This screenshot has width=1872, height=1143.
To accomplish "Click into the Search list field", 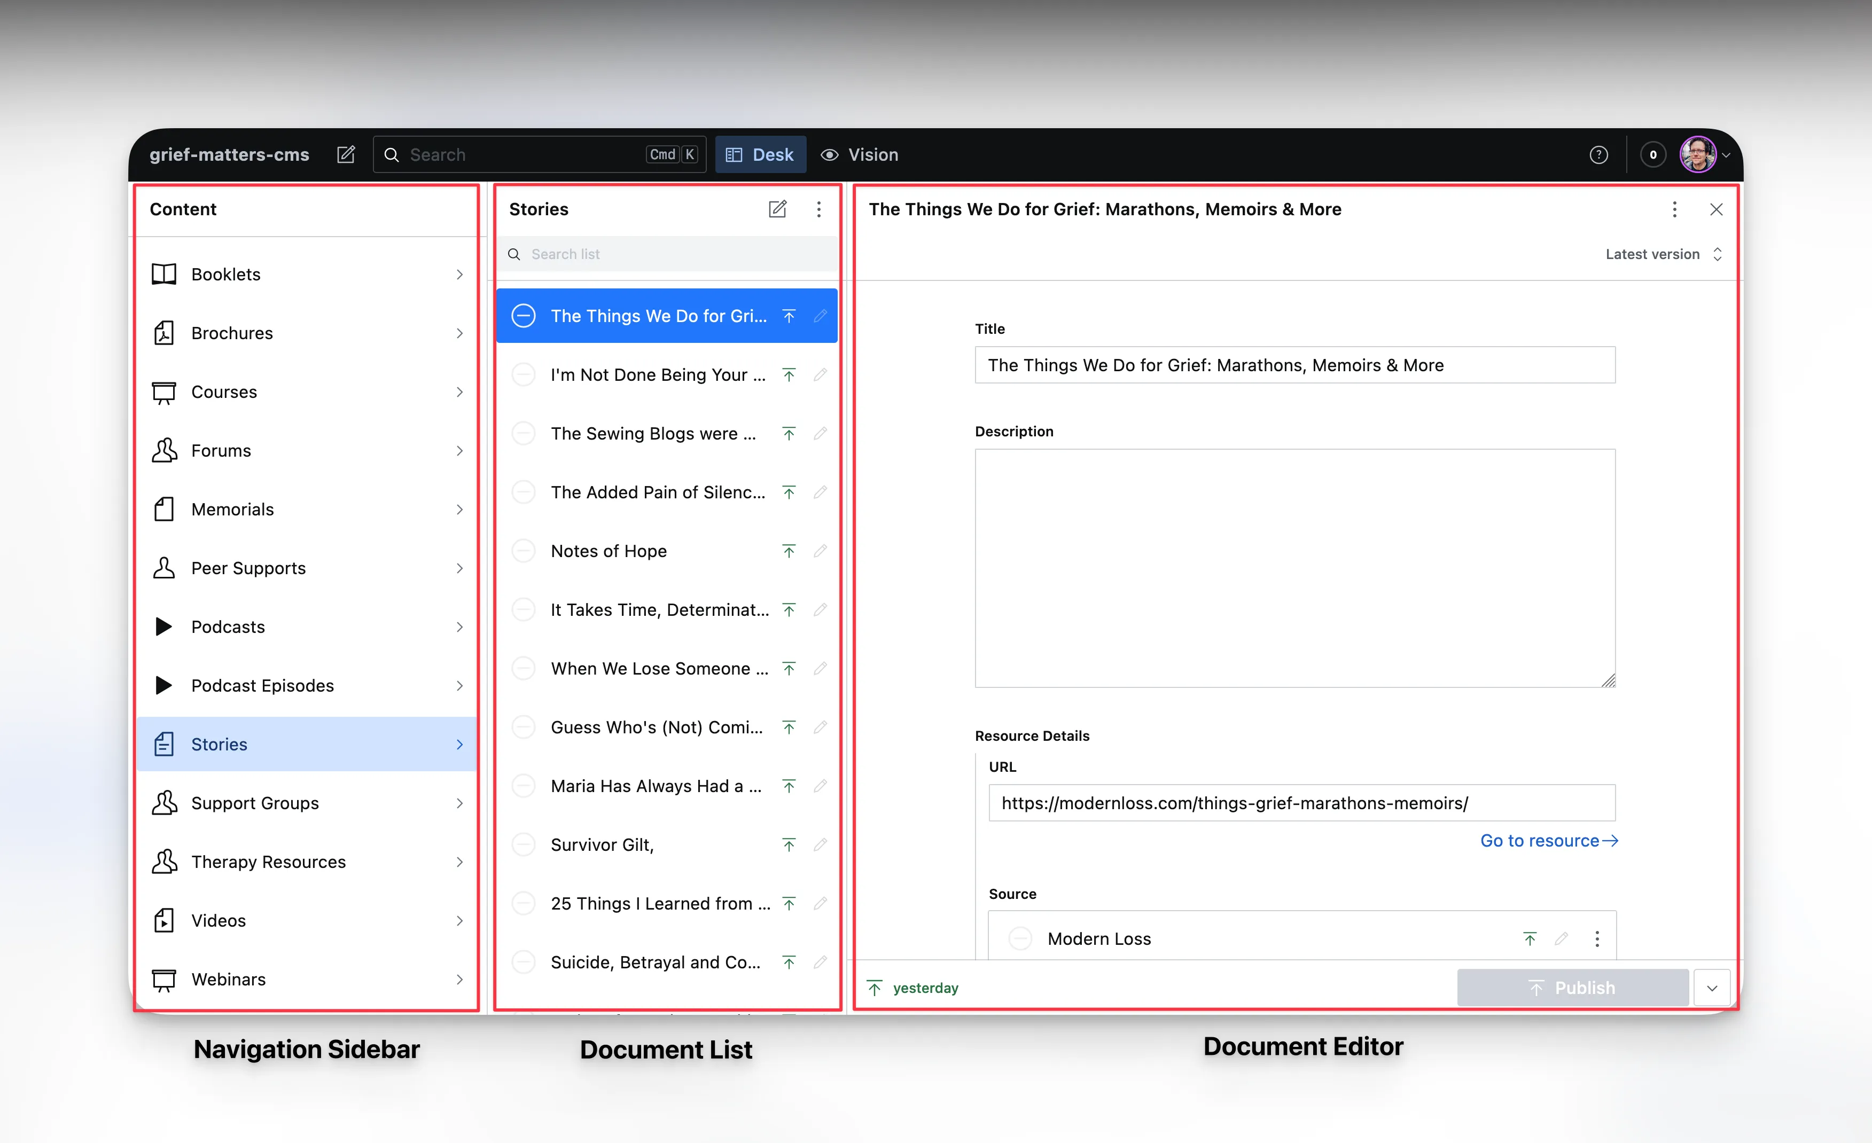I will pyautogui.click(x=676, y=254).
